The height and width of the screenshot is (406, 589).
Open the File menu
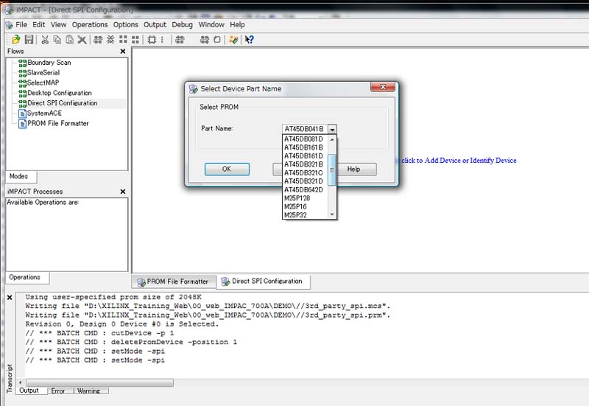21,24
